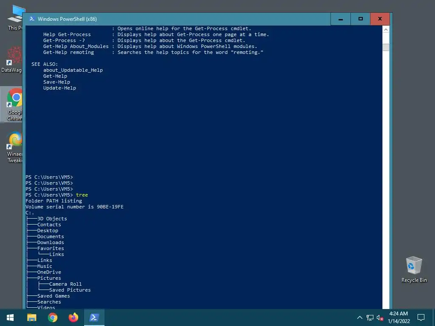Click the '3D Objects' tree entry
The height and width of the screenshot is (326, 435).
(52, 219)
